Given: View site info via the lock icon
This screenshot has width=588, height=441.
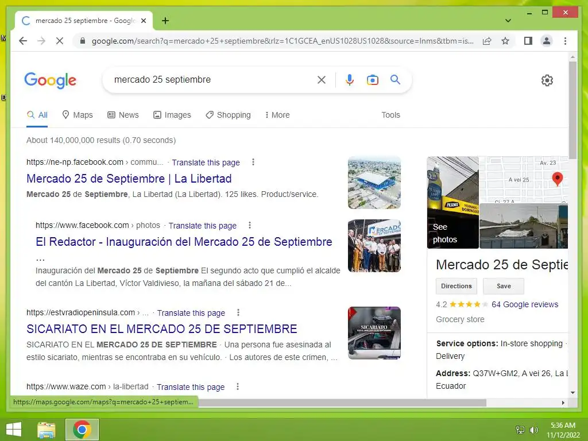Looking at the screenshot, I should [83, 41].
